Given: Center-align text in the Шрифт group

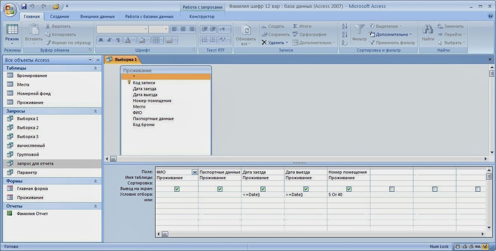Looking at the screenshot, I should [183, 29].
